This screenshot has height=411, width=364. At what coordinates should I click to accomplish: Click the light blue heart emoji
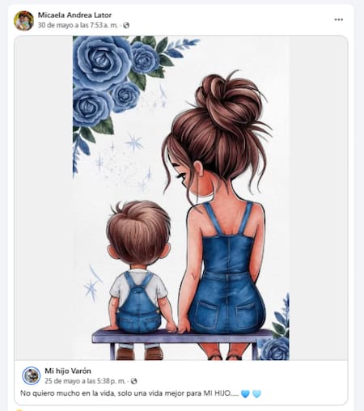[x=256, y=394]
